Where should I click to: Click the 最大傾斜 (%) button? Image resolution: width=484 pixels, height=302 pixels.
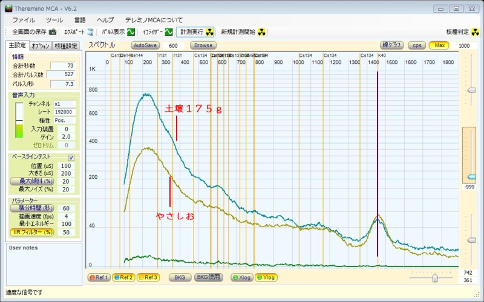(x=32, y=181)
